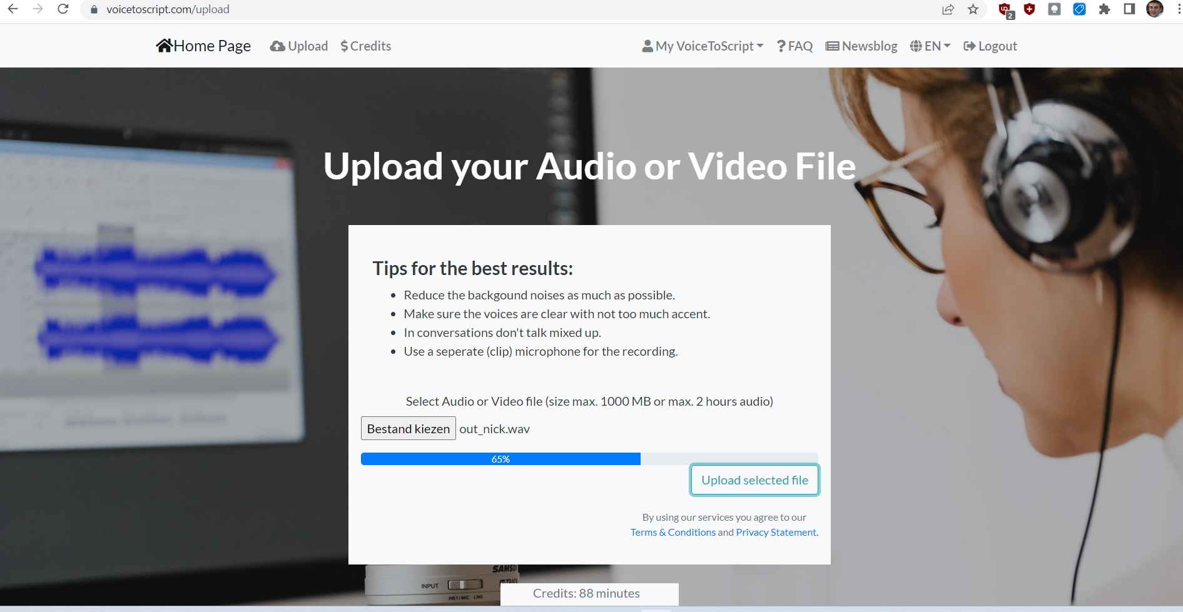Open the FAQ page
Viewport: 1183px width, 612px height.
[x=795, y=46]
